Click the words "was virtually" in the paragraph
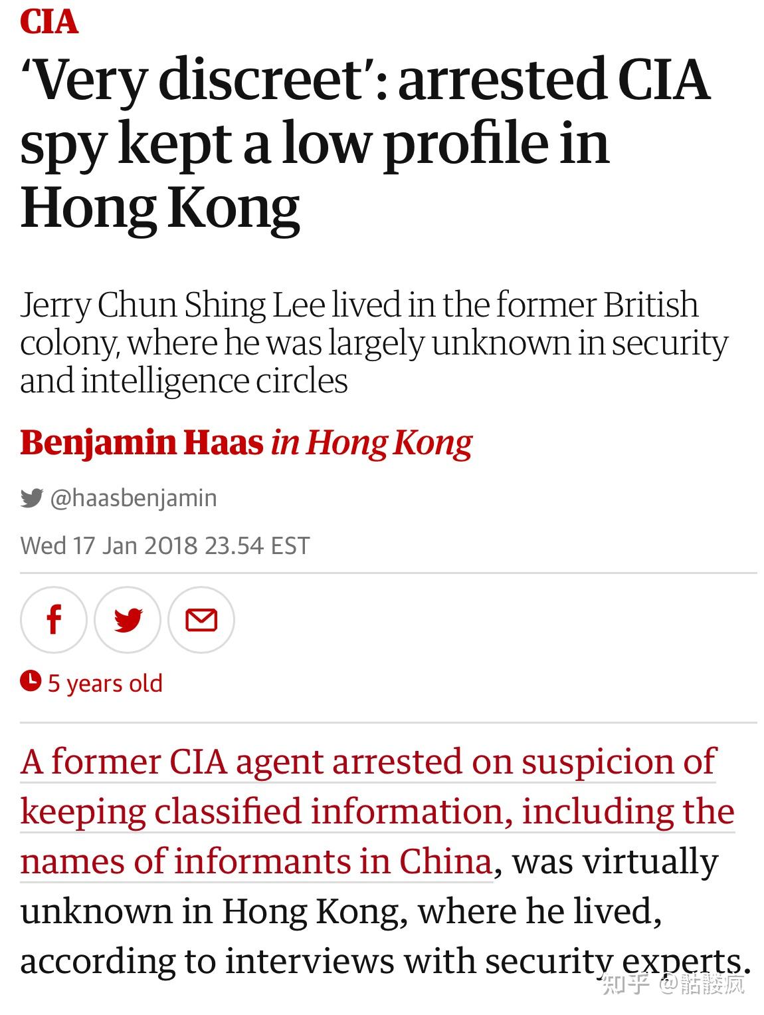764x1015 pixels. tap(615, 861)
